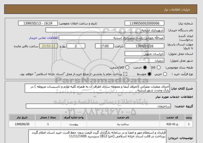The height and width of the screenshot is (143, 203).
Task: Click remaining time countdown 23:52:12
Action: 49,46
